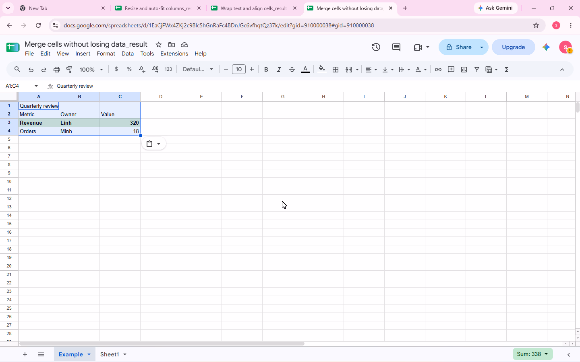Image resolution: width=580 pixels, height=362 pixels.
Task: Format selection as percent
Action: point(129,69)
